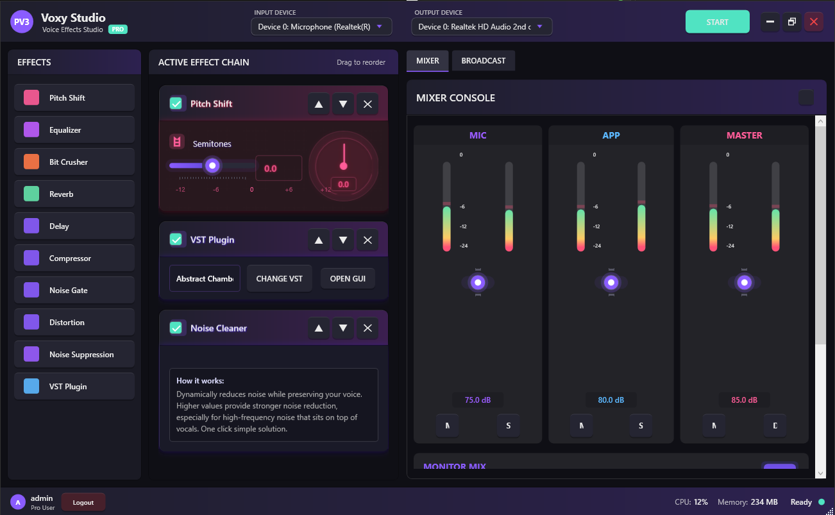Select the purple Equalizer effect icon
Screen dimensions: 835x515
coord(31,130)
